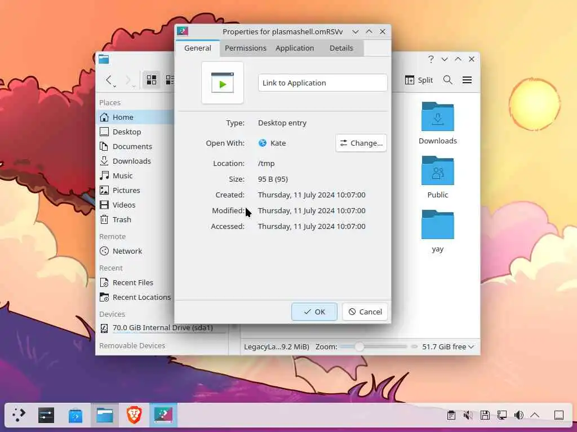Screen dimensions: 577x432
Task: Launch Brave browser from taskbar
Action: click(x=134, y=415)
